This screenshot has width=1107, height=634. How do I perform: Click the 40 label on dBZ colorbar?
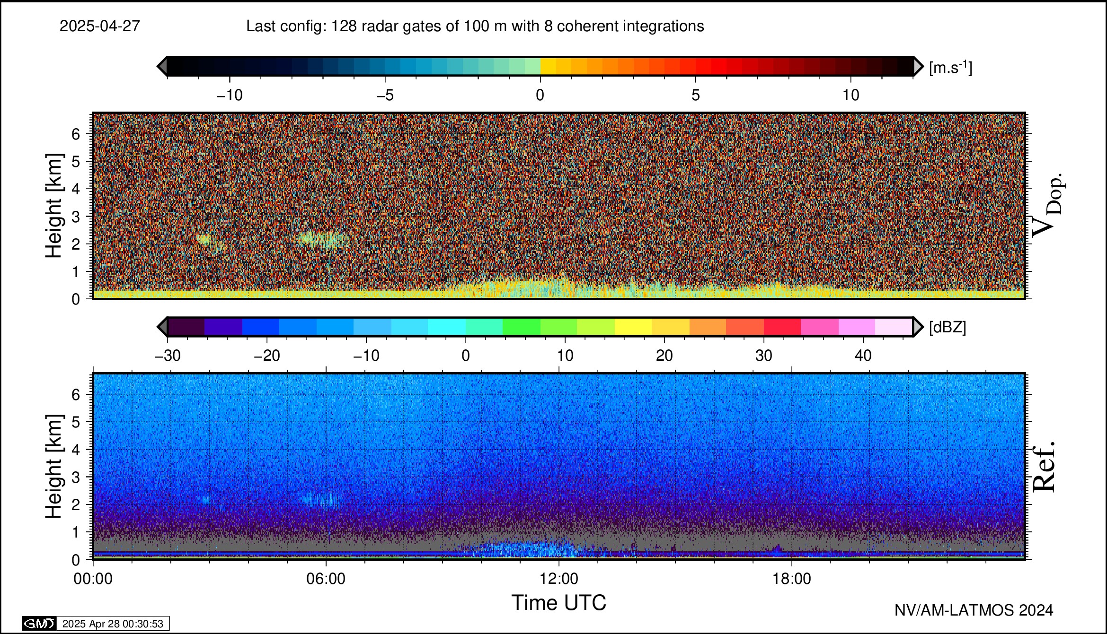863,356
